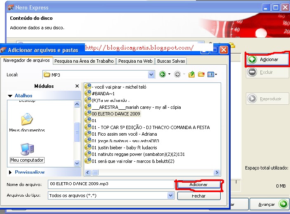290x214 pixels.
Task: Click Reproduzir button in Nero Express
Action: [x=267, y=99]
